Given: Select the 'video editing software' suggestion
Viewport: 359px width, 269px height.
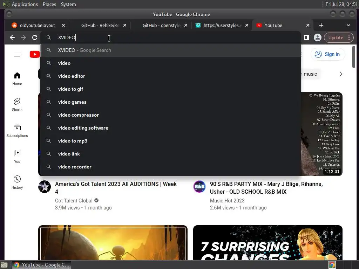Looking at the screenshot, I should pyautogui.click(x=171, y=128).
